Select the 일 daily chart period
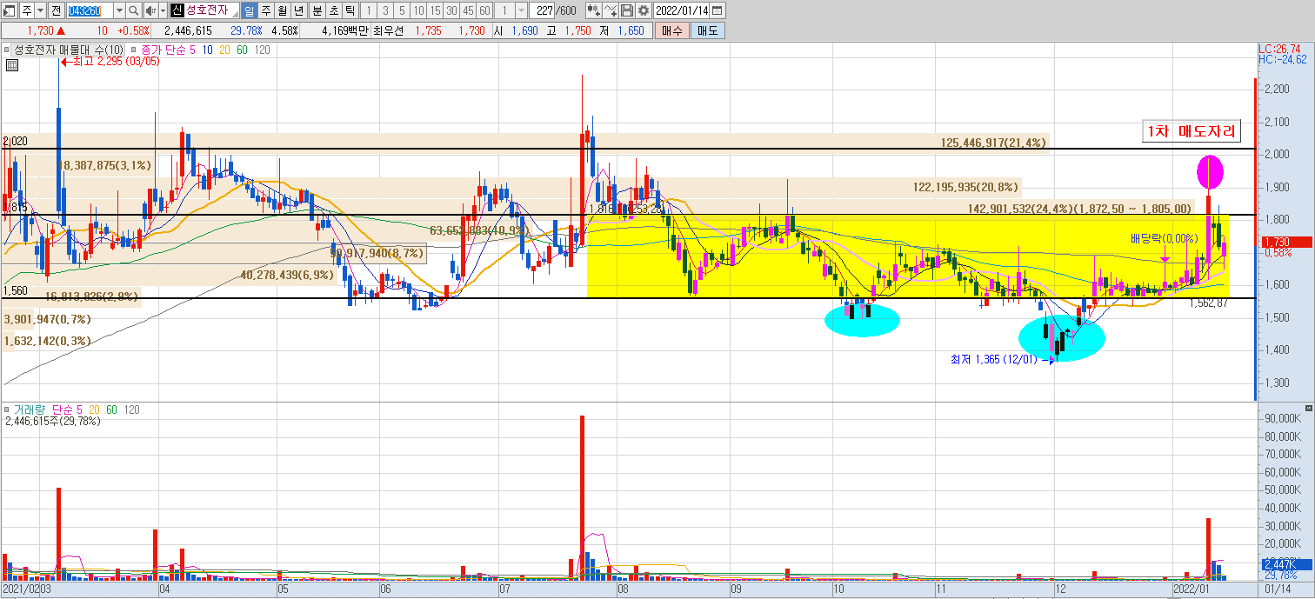This screenshot has width=1315, height=599. point(249,10)
